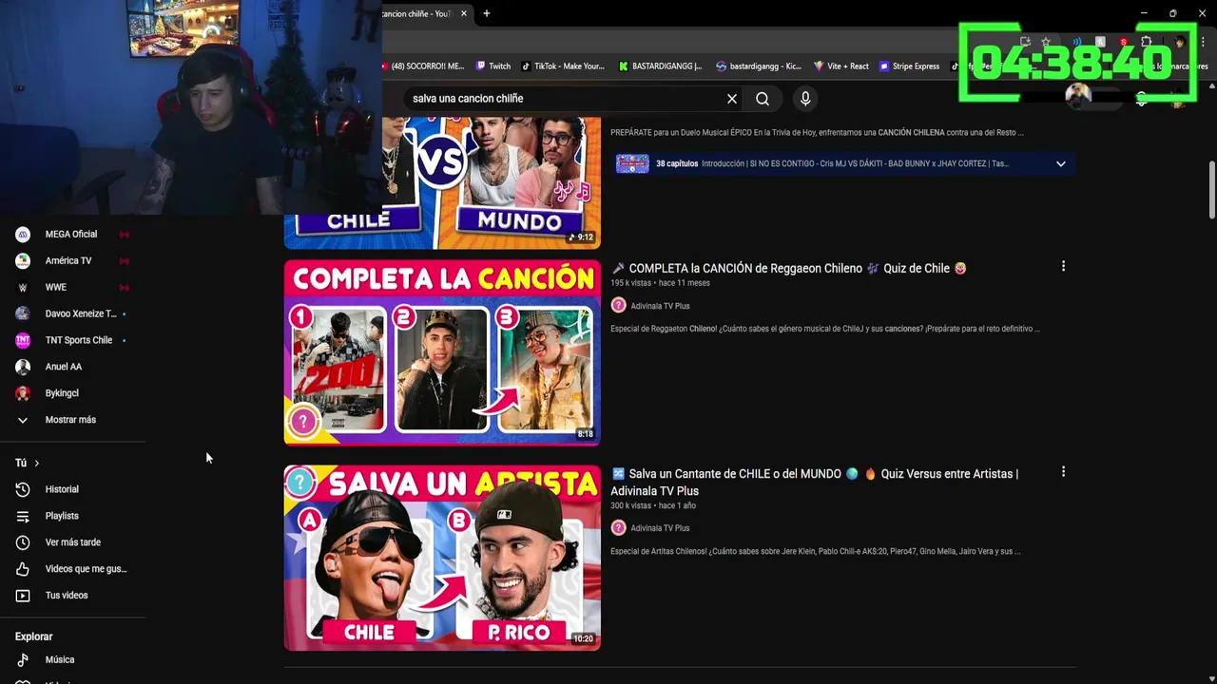The width and height of the screenshot is (1217, 684).
Task: Open the BASTARDIGANGG bookmark
Action: tap(660, 66)
